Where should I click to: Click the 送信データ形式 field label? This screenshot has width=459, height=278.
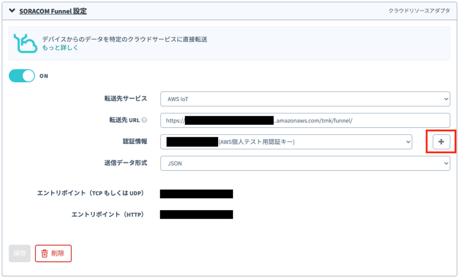click(x=126, y=163)
